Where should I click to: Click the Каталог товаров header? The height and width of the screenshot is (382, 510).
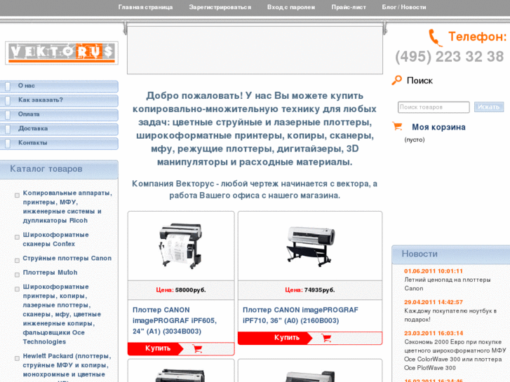coord(59,170)
